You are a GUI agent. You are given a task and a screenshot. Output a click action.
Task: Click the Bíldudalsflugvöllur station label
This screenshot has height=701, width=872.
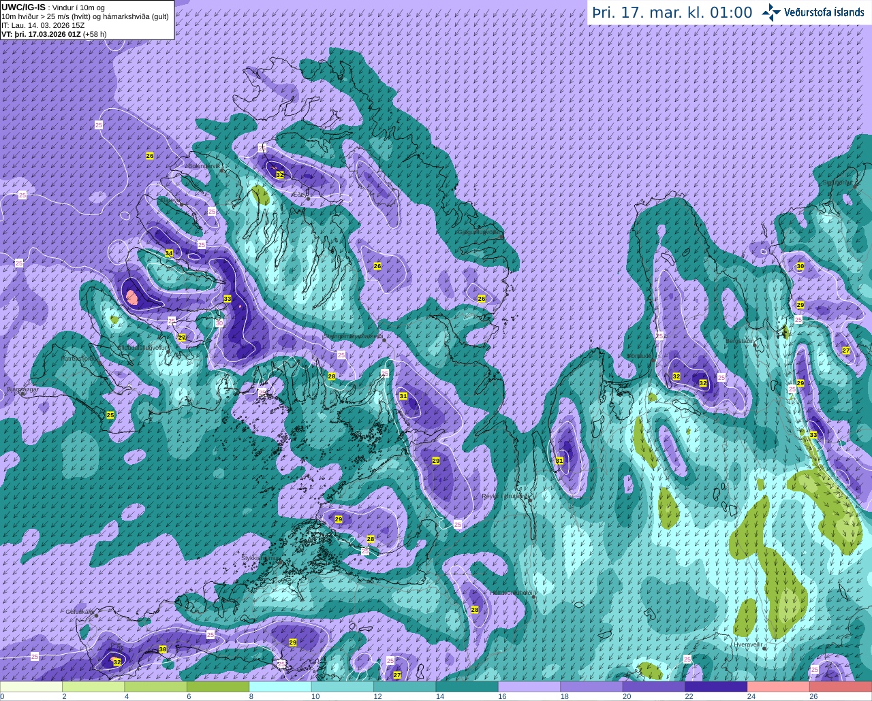click(x=142, y=347)
